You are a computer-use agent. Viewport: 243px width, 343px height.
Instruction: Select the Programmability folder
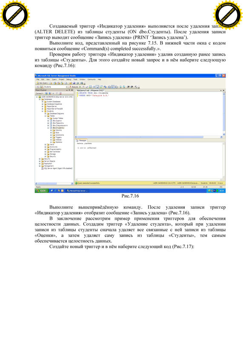[x=55, y=149]
